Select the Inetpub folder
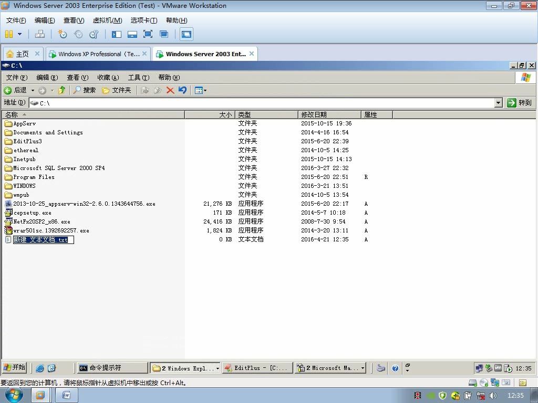This screenshot has height=403, width=538. point(20,159)
